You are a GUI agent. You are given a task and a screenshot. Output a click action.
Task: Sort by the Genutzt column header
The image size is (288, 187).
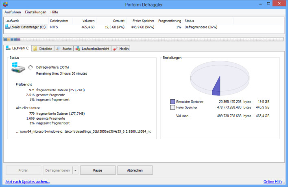(111, 21)
